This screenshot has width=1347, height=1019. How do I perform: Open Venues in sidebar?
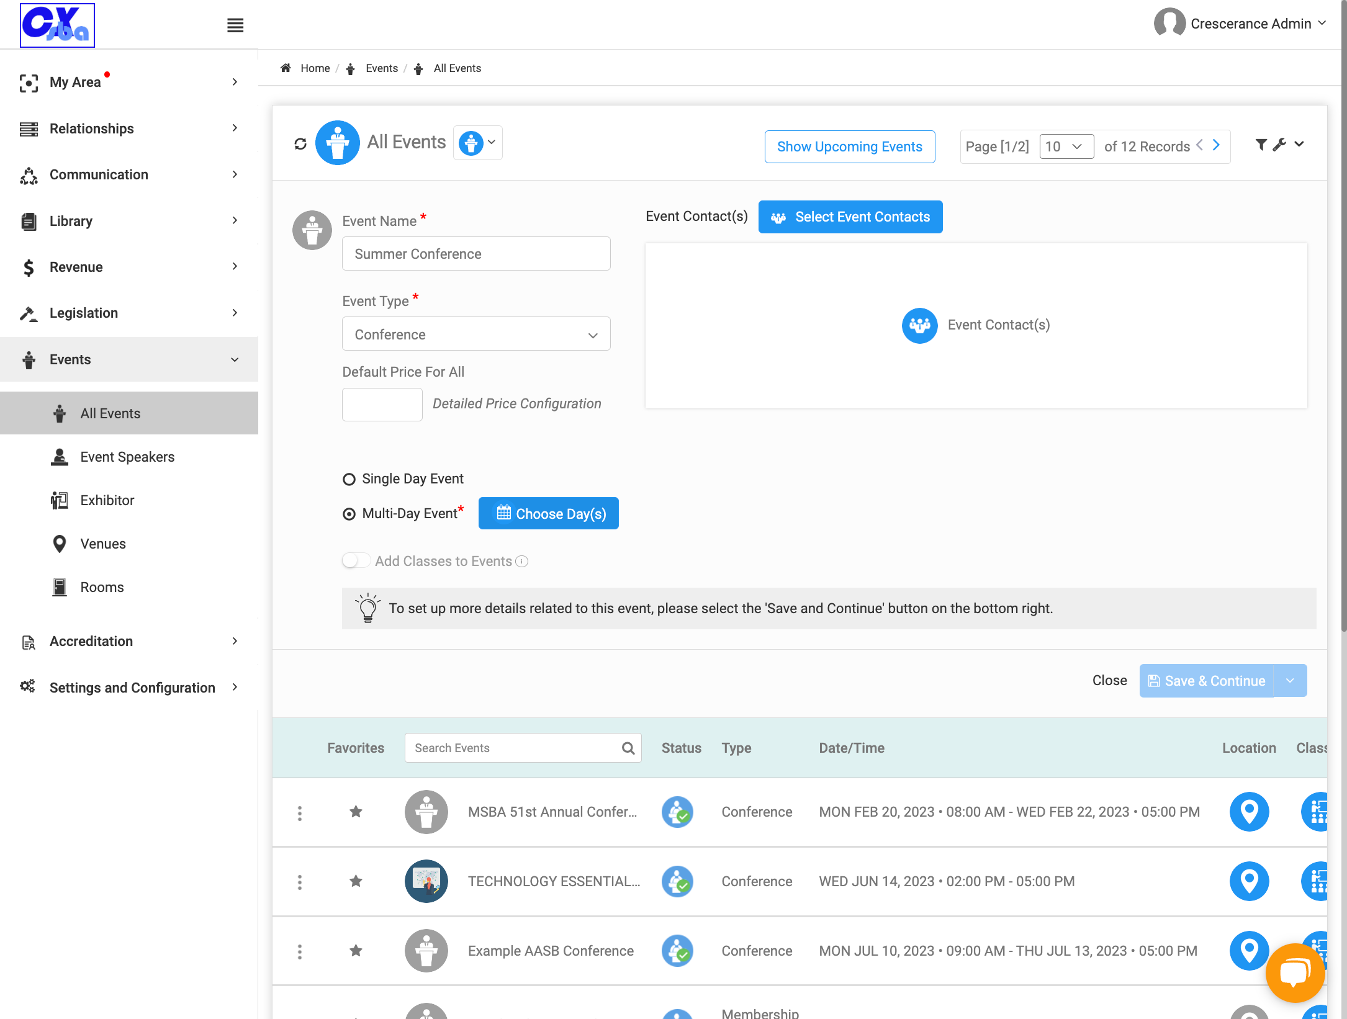click(103, 544)
